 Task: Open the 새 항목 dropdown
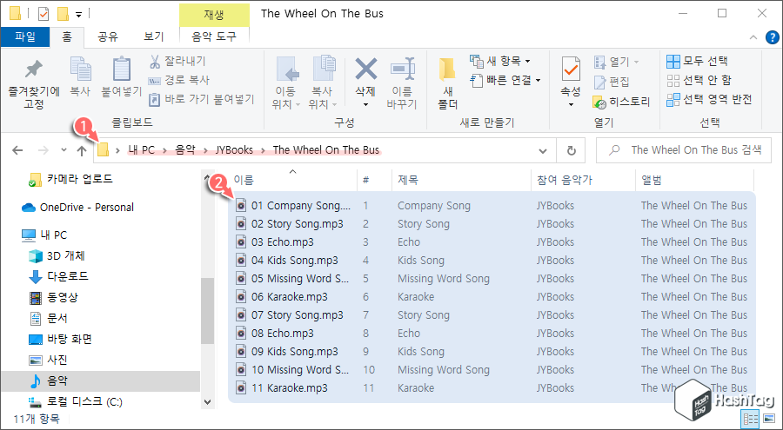click(500, 61)
